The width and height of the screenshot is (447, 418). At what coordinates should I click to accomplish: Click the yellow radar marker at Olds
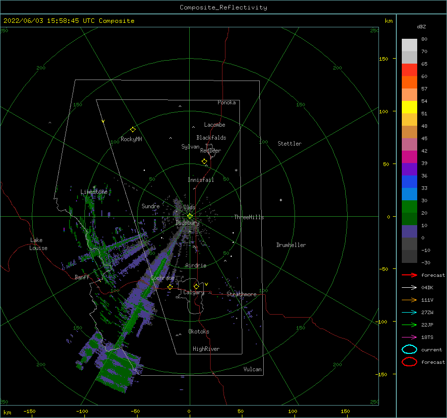190,216
